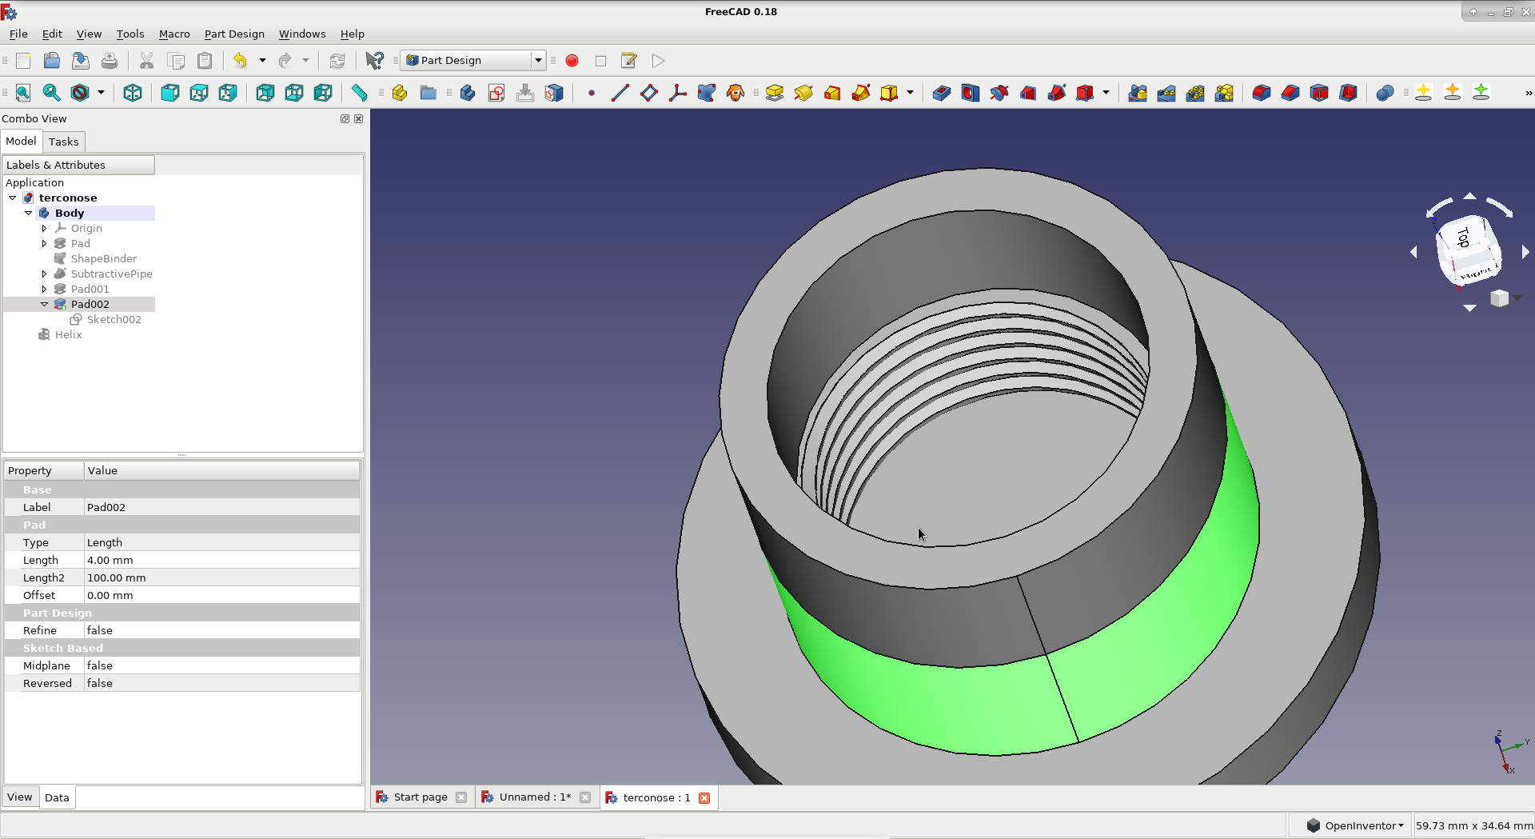The image size is (1535, 839).
Task: Switch to isometric view icon
Action: tap(133, 93)
